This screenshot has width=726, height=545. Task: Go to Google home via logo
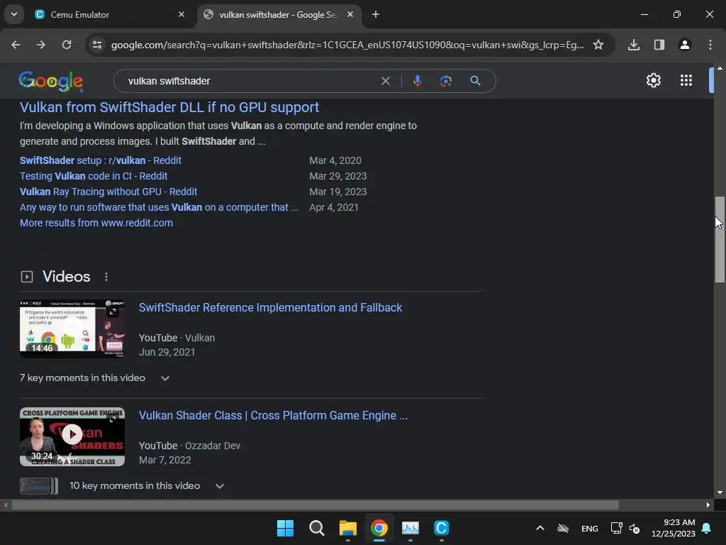coord(51,81)
